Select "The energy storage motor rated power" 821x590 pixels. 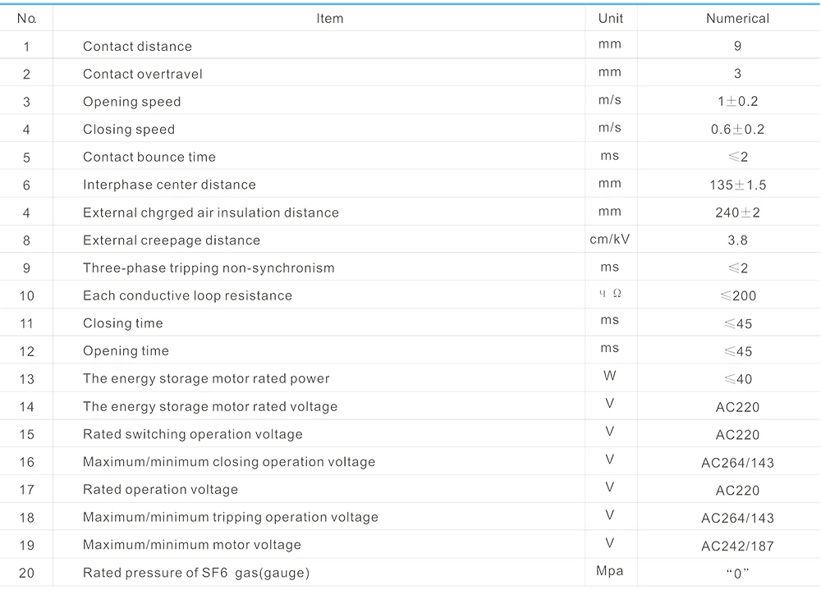click(x=205, y=379)
